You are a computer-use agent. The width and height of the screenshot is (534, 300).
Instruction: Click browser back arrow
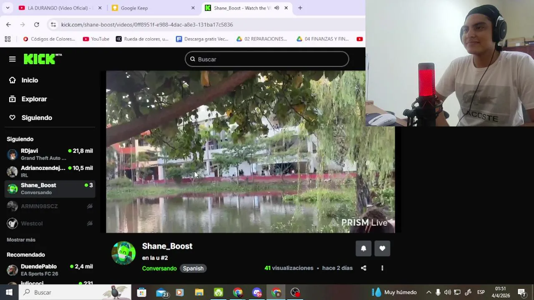[8, 25]
